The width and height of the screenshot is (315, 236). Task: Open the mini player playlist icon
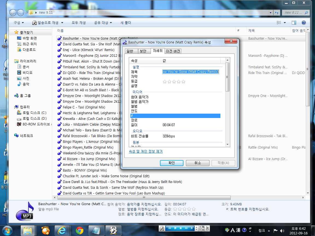click(x=200, y=227)
